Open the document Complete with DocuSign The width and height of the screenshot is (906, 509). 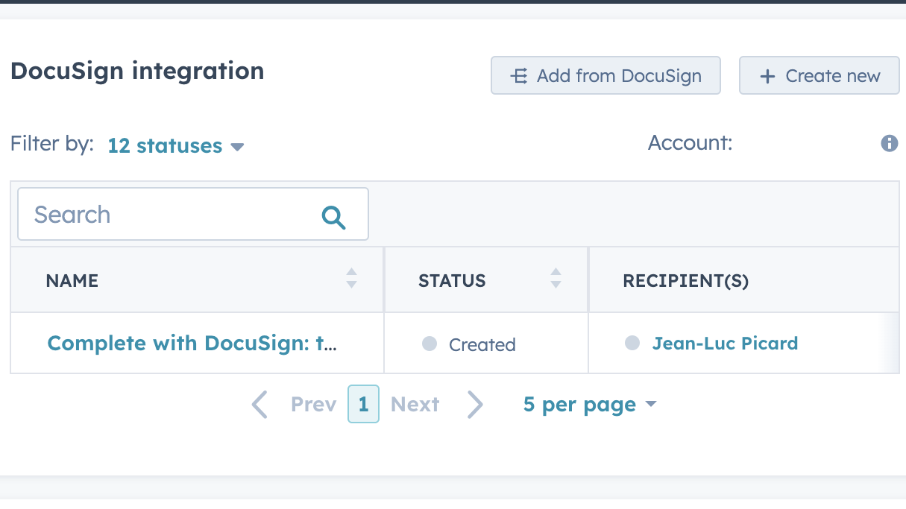click(192, 343)
